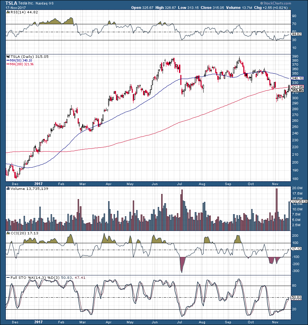Click the 'Open 325.67' header value
The height and width of the screenshot is (325, 308).
click(142, 8)
